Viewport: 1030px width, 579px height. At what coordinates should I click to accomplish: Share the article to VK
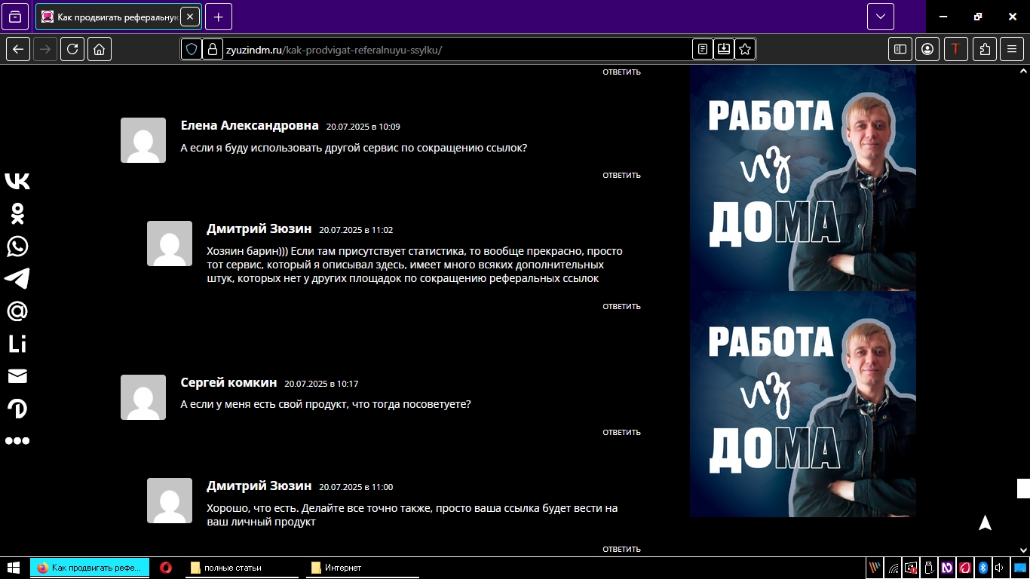pos(17,181)
